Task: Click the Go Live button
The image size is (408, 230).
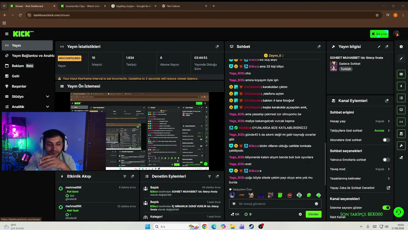Action: point(379,34)
